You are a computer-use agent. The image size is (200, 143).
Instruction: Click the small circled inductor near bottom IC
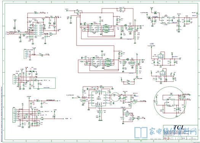pyautogui.click(x=115, y=97)
